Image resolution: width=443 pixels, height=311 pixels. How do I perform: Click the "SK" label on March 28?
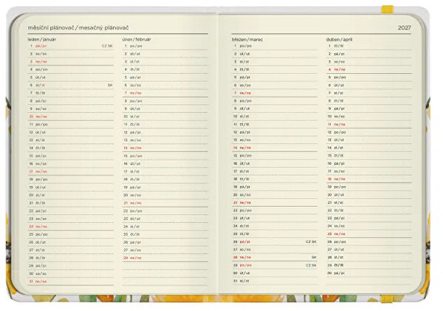pyautogui.click(x=314, y=258)
